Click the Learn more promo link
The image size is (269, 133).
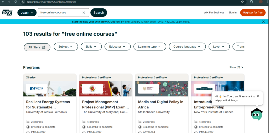pyautogui.click(x=182, y=22)
